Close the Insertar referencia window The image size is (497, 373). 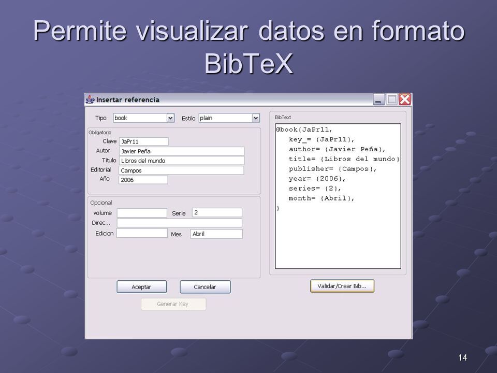405,99
